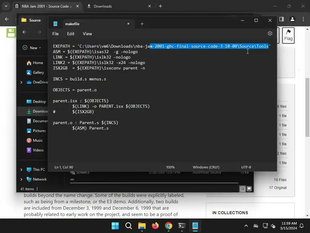The image size is (310, 233).
Task: Click the page scrollbar in Chrome
Action: pyautogui.click(x=307, y=107)
